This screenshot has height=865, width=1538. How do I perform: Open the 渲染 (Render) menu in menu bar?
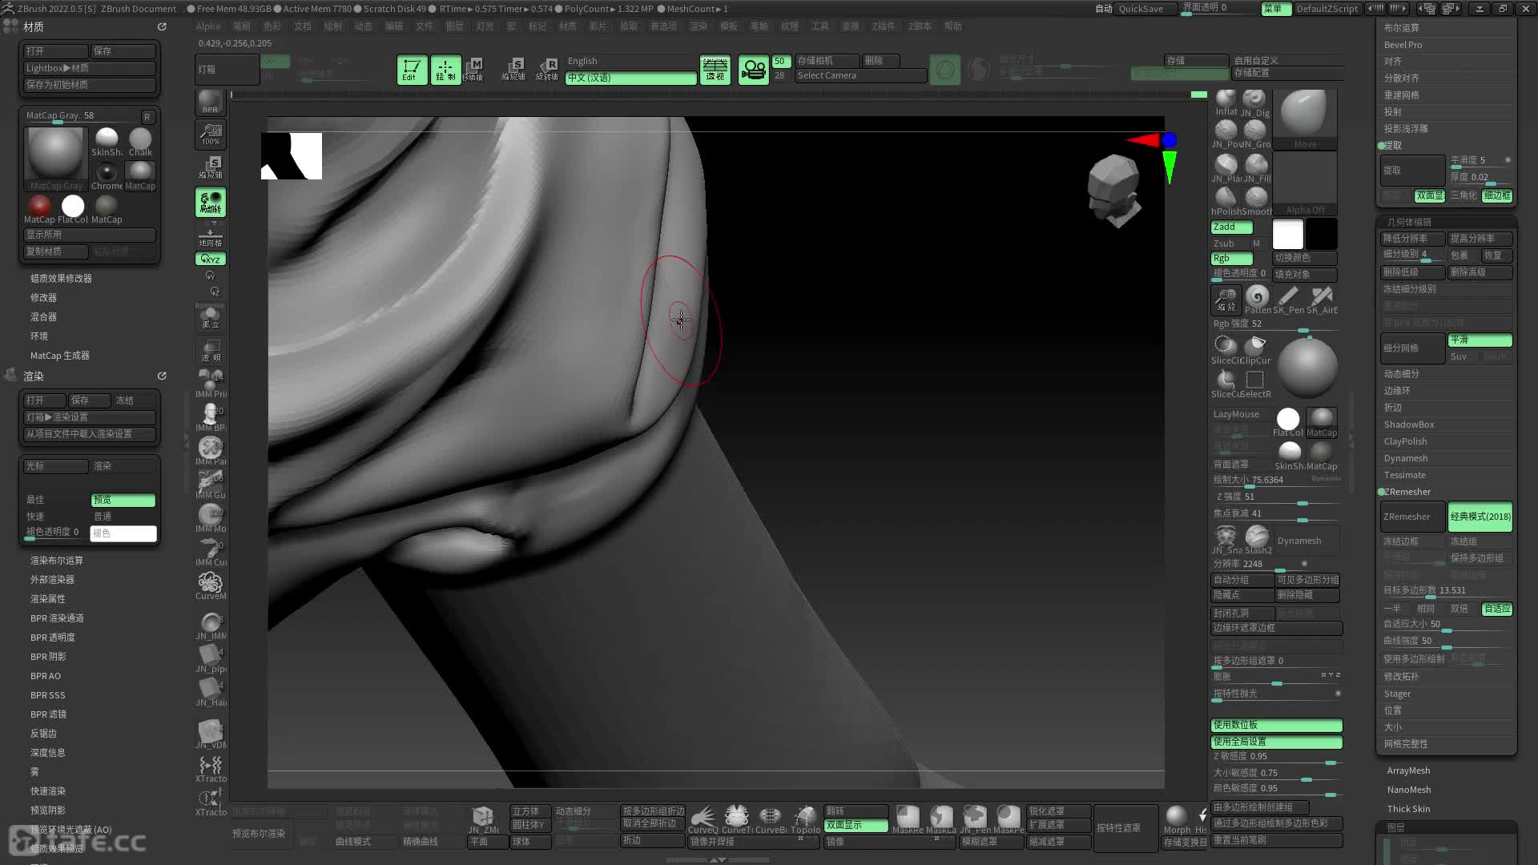pos(699,26)
